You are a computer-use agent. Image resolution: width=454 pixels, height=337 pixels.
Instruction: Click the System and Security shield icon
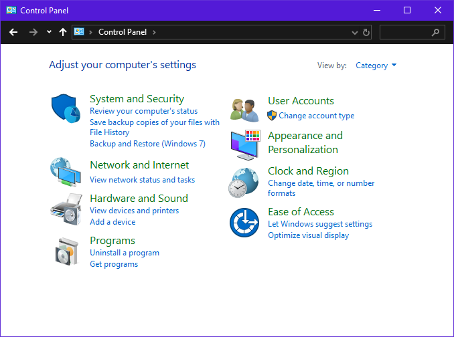[66, 107]
